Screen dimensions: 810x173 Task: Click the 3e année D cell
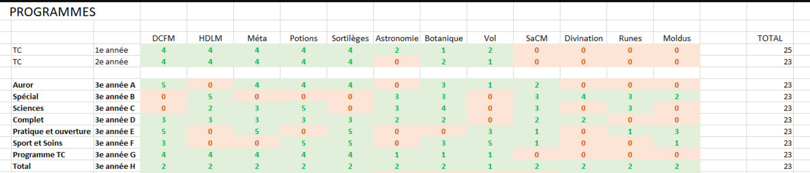(x=115, y=120)
